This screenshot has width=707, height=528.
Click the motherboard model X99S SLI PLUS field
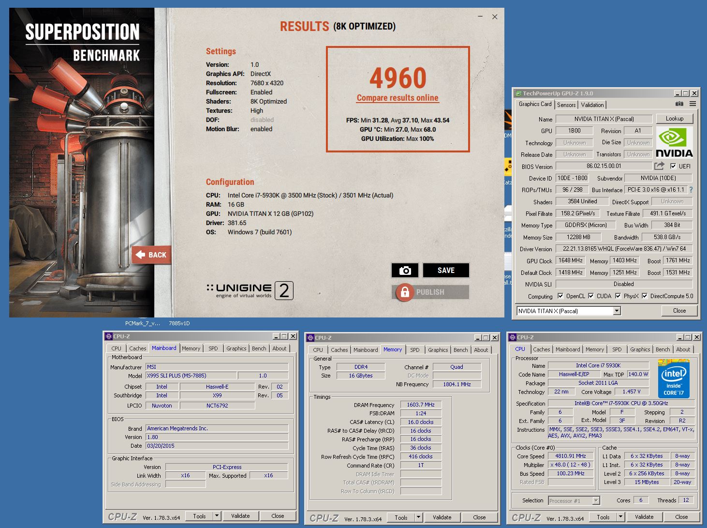click(191, 376)
